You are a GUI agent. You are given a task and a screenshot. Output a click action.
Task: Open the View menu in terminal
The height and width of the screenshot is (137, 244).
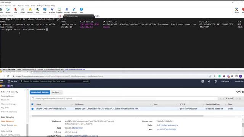pos(14,6)
